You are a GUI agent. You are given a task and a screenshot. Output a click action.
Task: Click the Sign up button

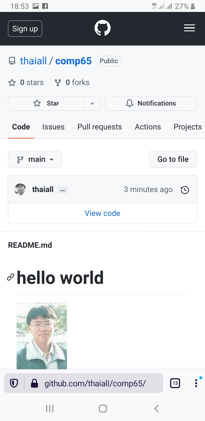pos(25,29)
